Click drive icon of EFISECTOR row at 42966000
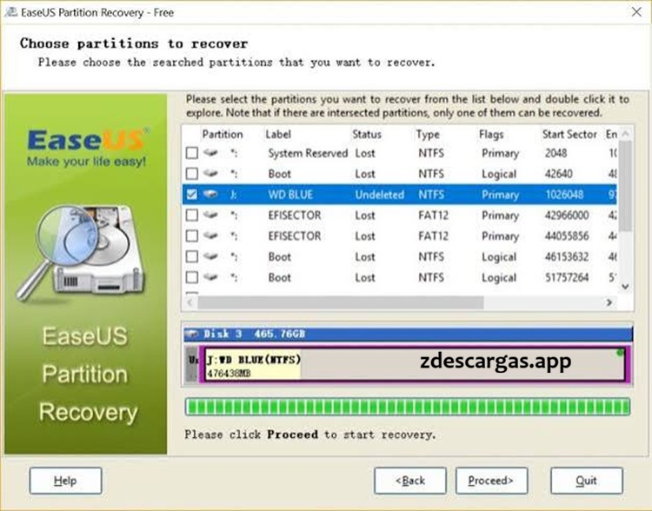This screenshot has height=511, width=652. tap(211, 215)
